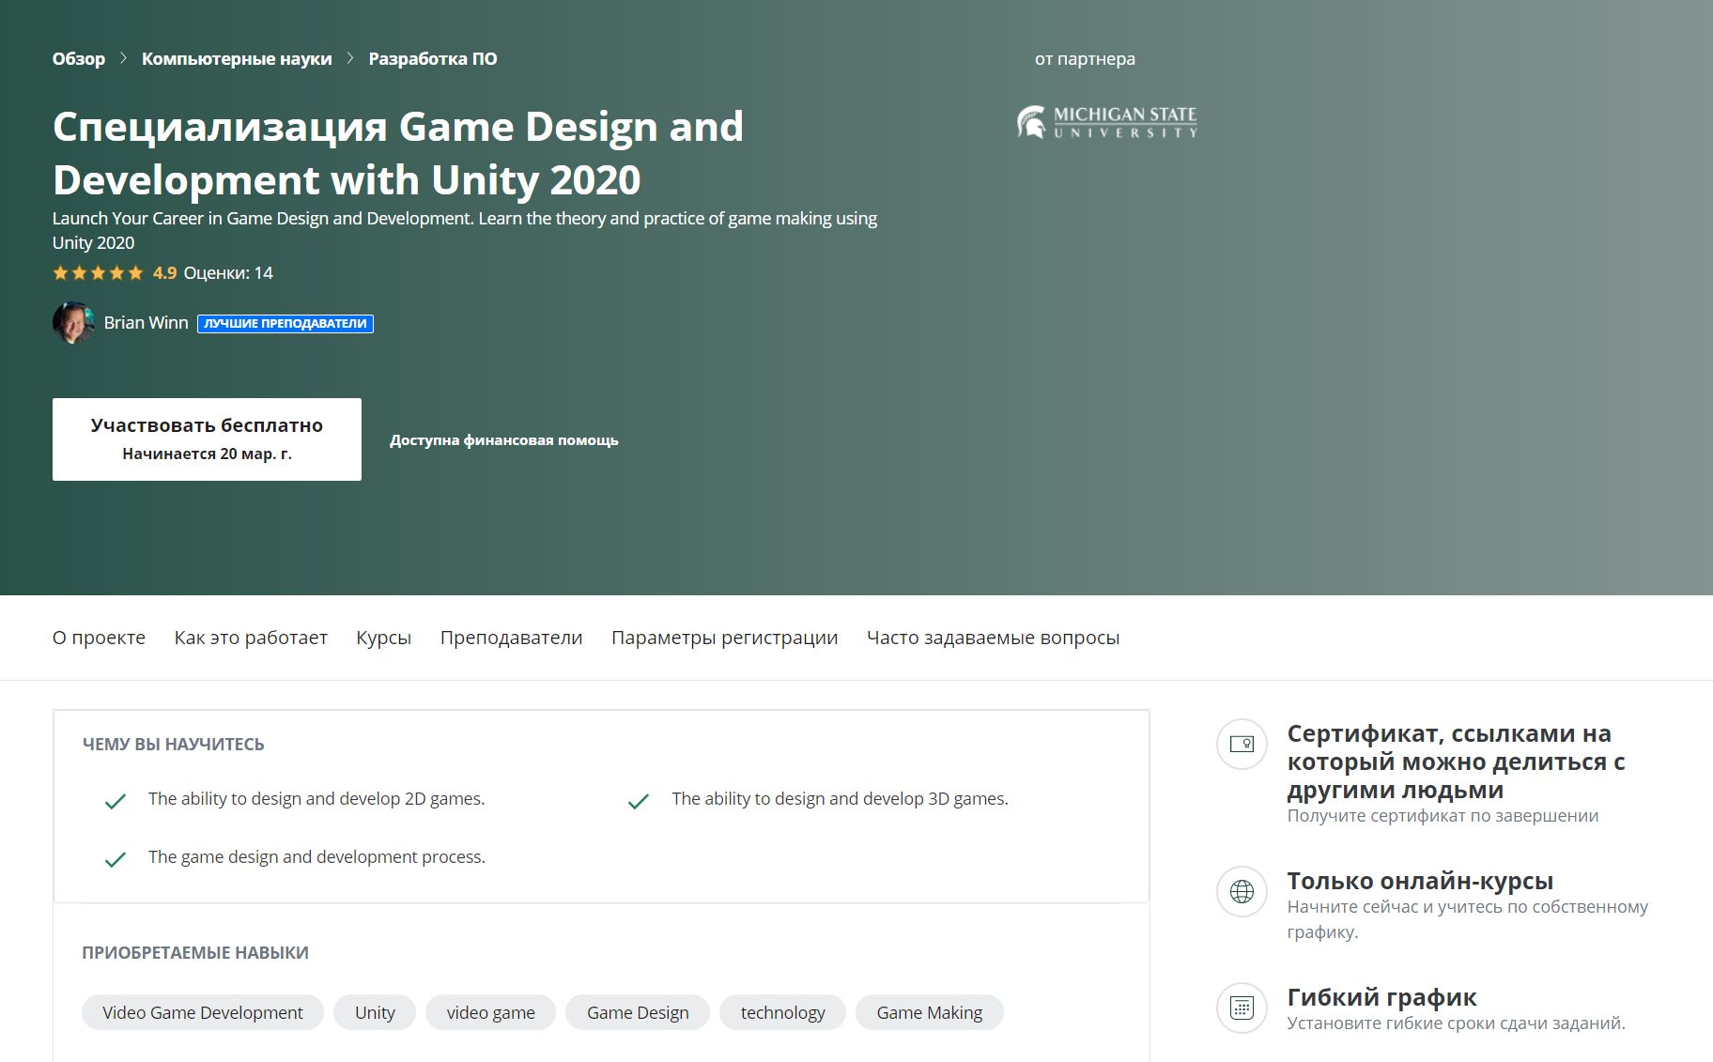The width and height of the screenshot is (1713, 1062).
Task: Click the Оценки: 14 ratings count
Action: [x=228, y=273]
